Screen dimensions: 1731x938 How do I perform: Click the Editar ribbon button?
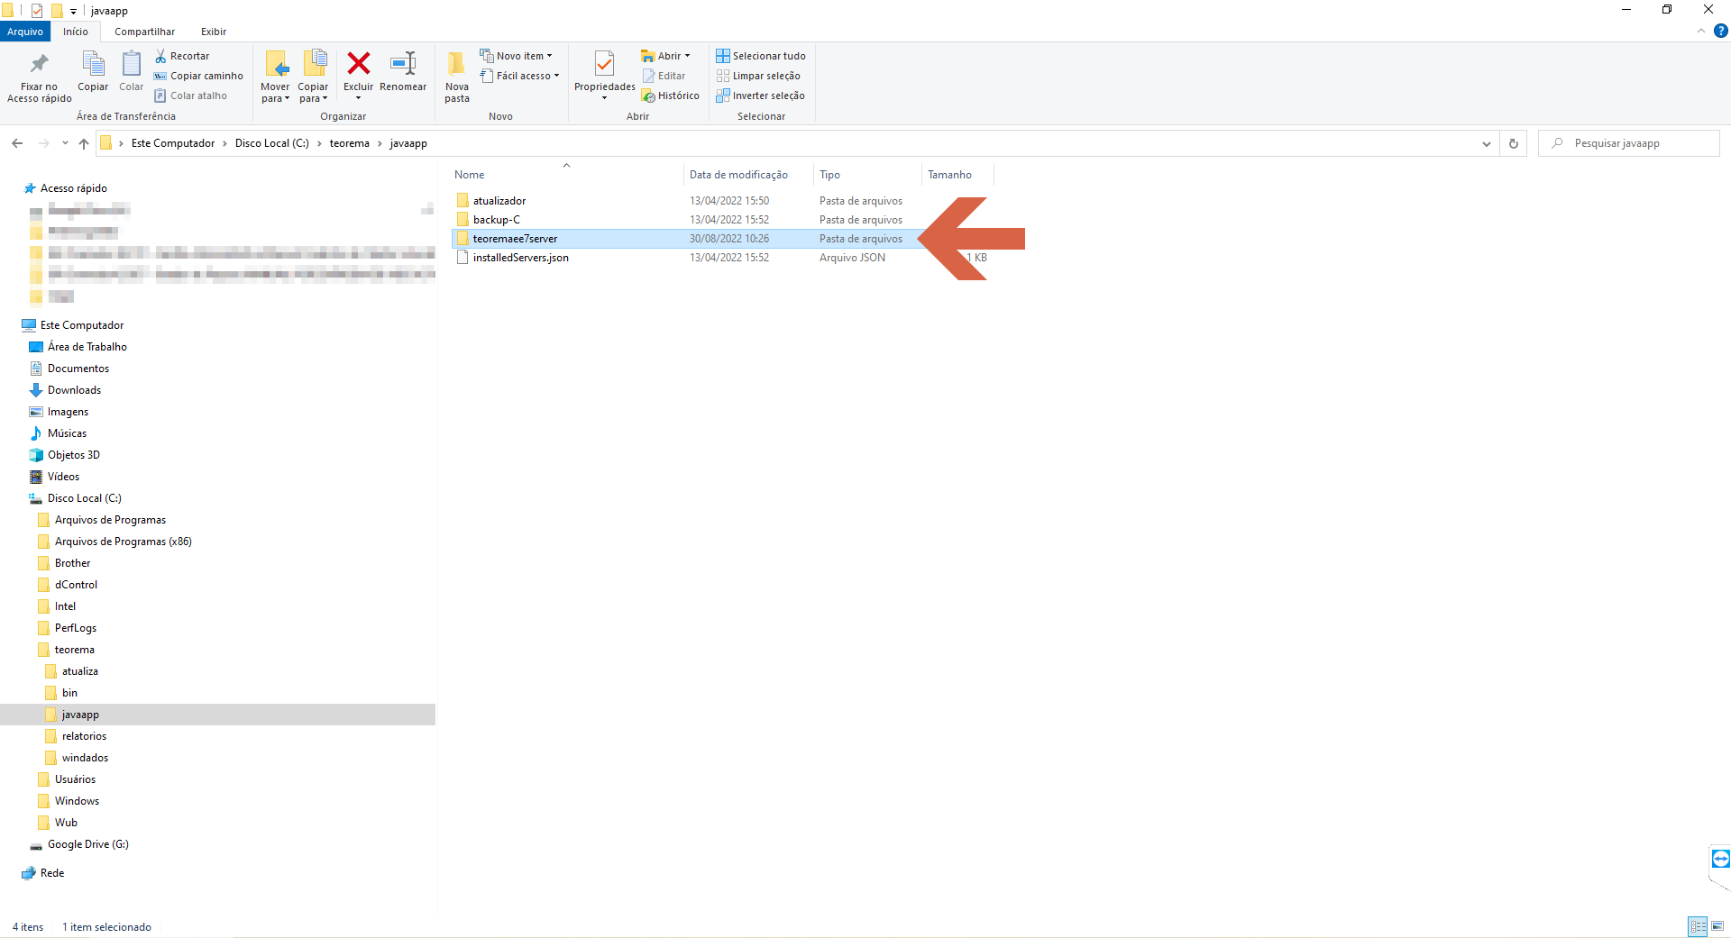tap(664, 76)
